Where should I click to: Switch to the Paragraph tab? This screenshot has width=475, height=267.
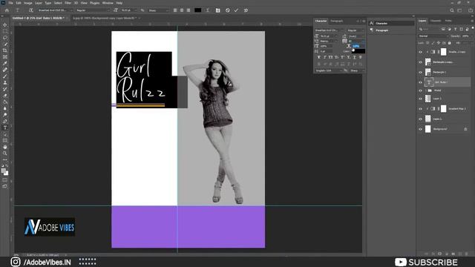[x=336, y=21]
